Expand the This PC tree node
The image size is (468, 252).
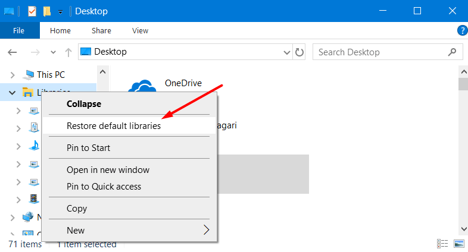13,75
